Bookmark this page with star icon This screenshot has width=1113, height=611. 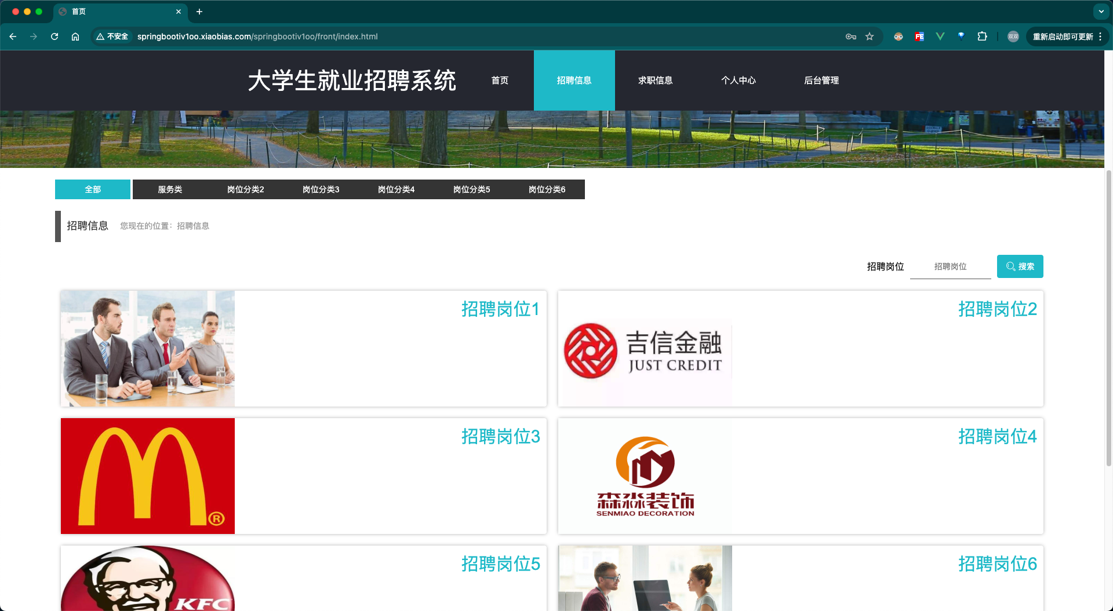point(870,36)
